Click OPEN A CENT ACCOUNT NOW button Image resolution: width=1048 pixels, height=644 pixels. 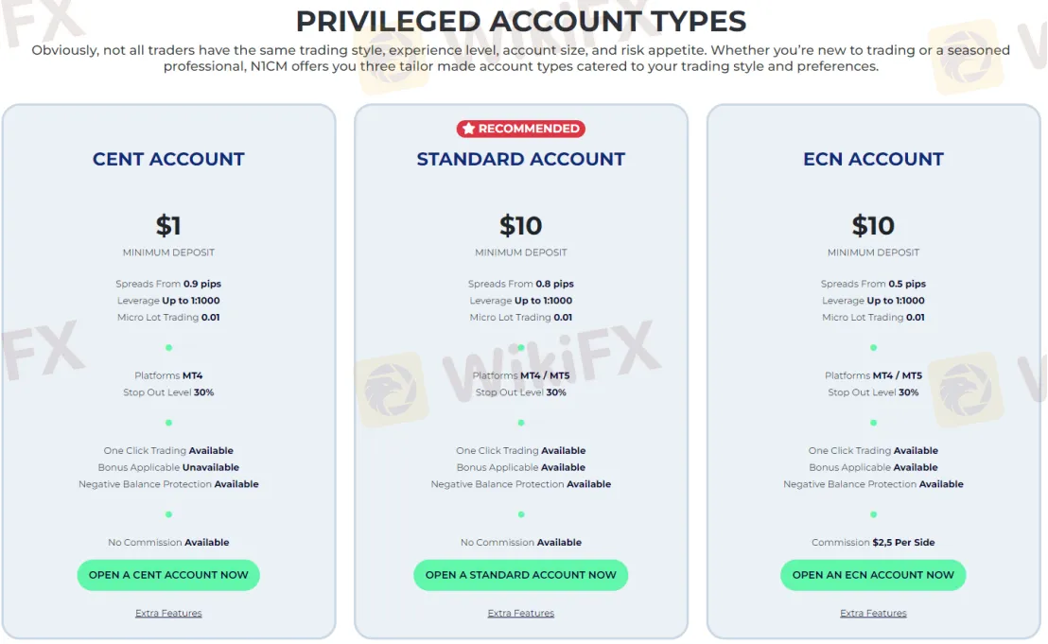point(168,575)
